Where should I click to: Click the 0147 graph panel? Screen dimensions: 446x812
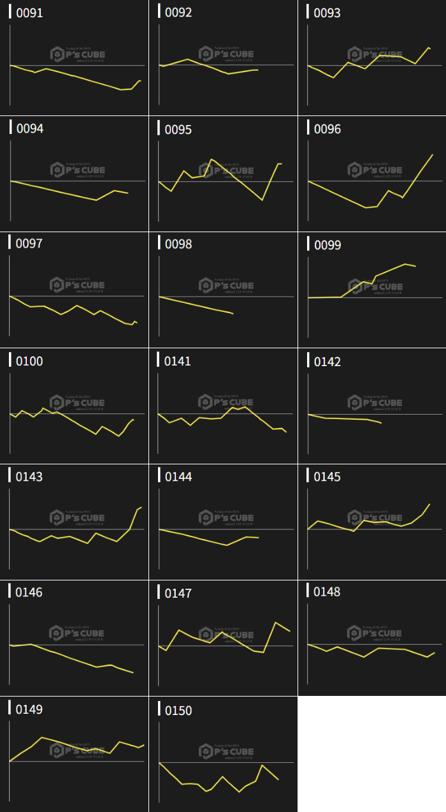pos(223,639)
